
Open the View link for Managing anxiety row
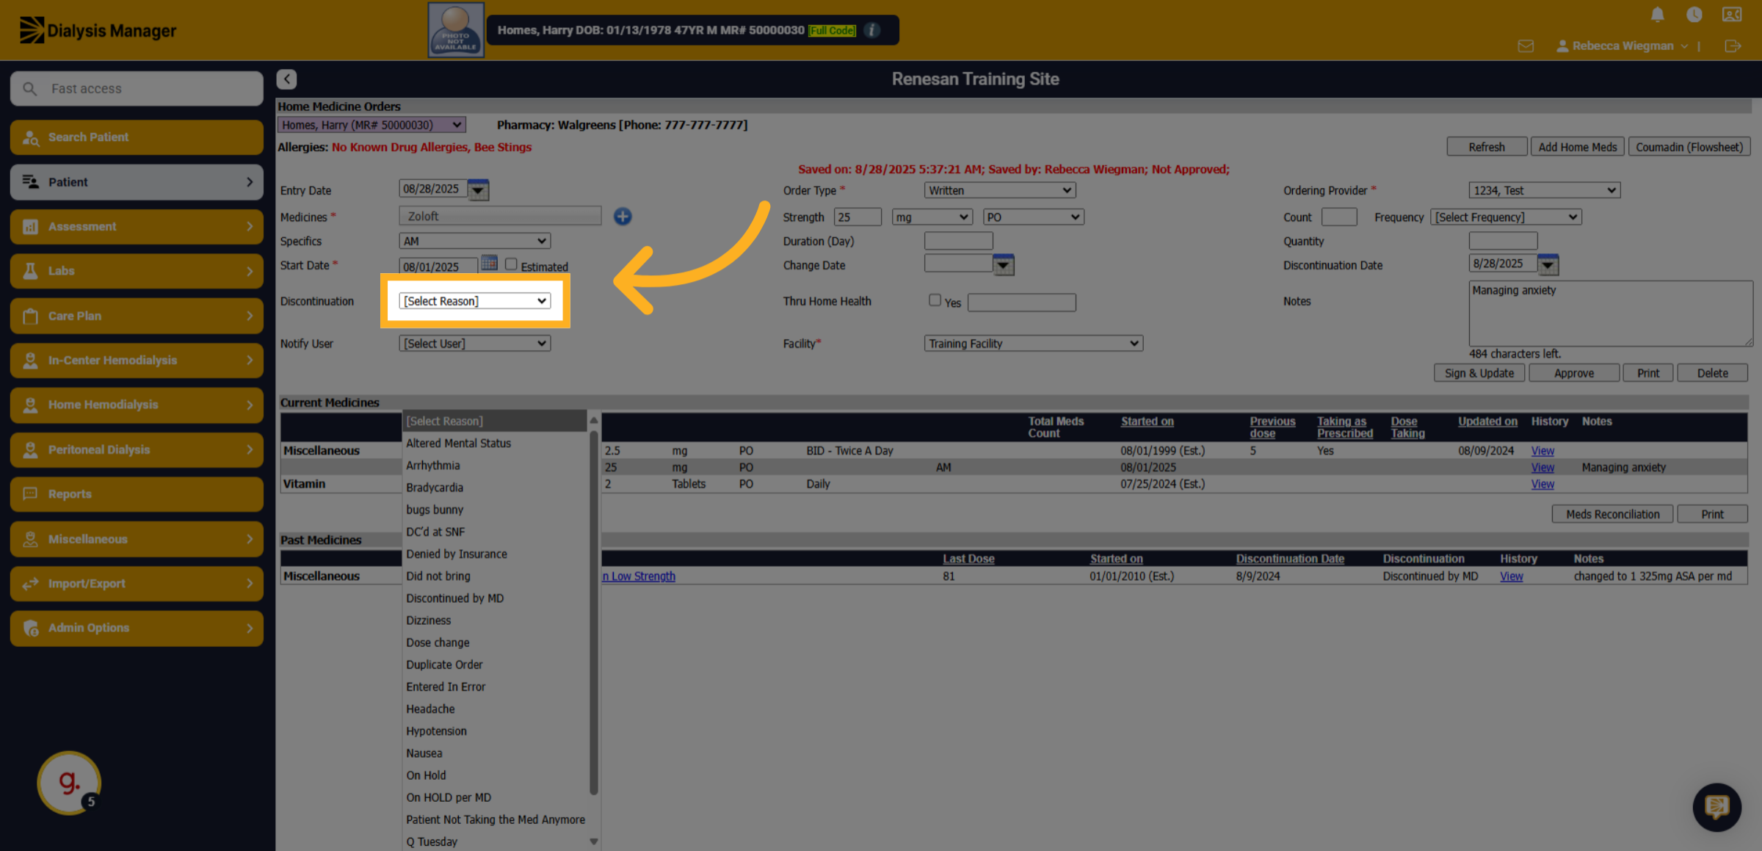coord(1542,468)
